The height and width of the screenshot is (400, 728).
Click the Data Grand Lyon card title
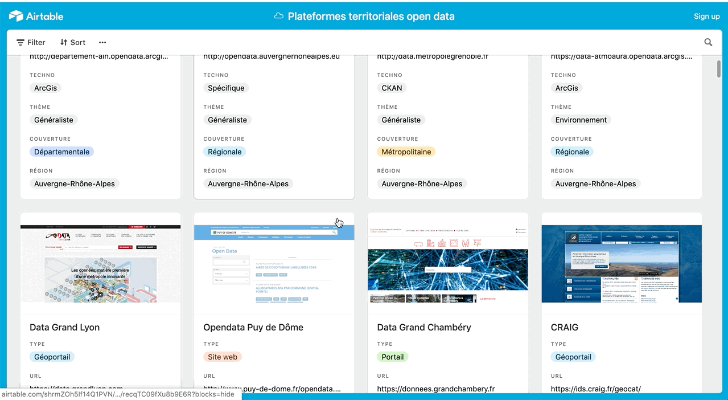[x=64, y=327]
